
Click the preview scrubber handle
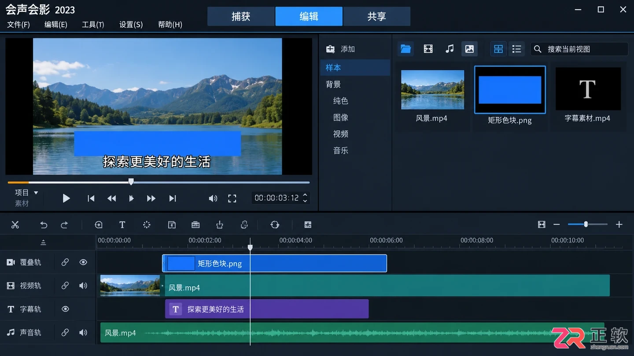pos(131,182)
